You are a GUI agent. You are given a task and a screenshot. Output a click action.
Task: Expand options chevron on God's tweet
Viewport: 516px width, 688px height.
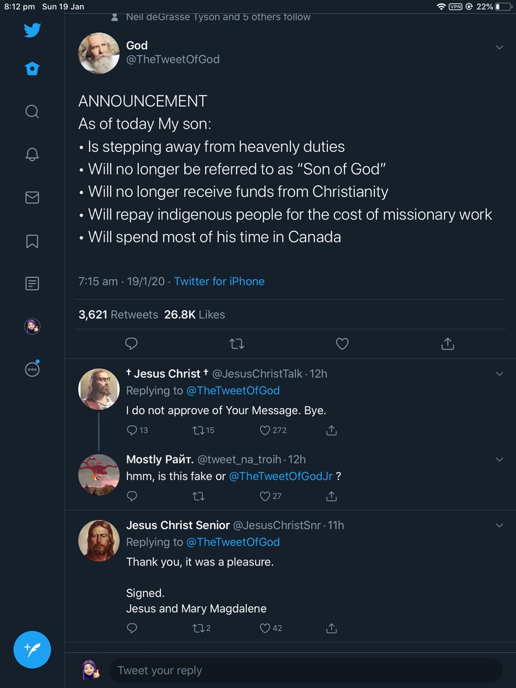coord(499,47)
